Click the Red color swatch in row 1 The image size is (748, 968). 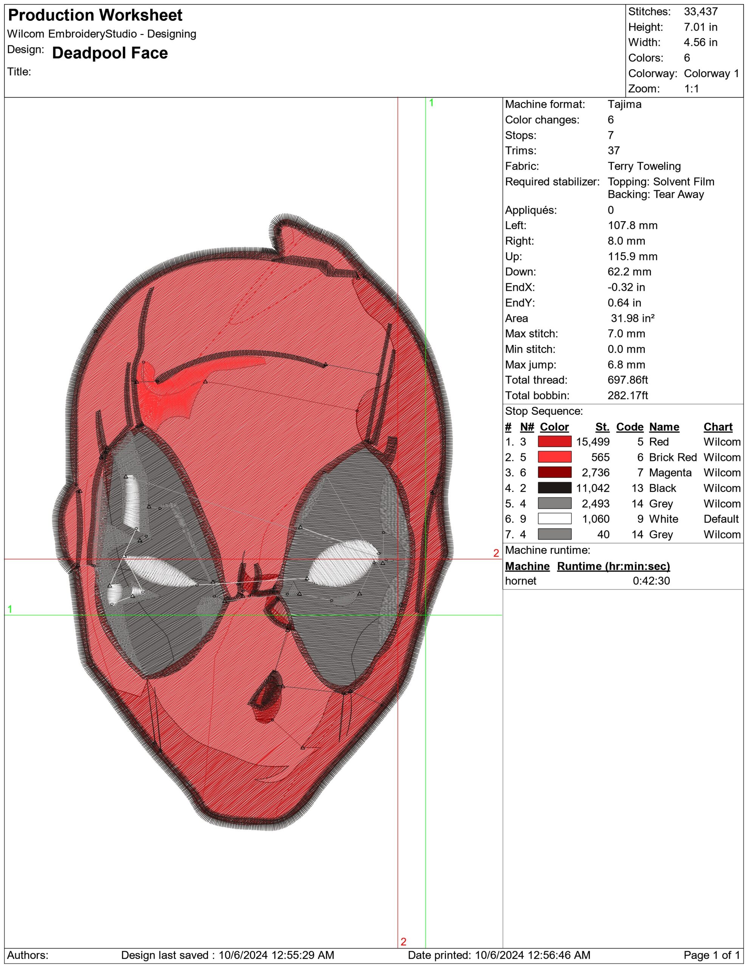[x=554, y=441]
